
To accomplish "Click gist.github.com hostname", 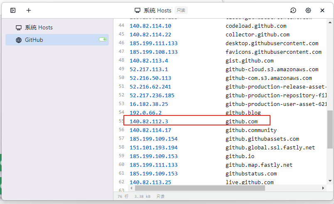I will [249, 61].
